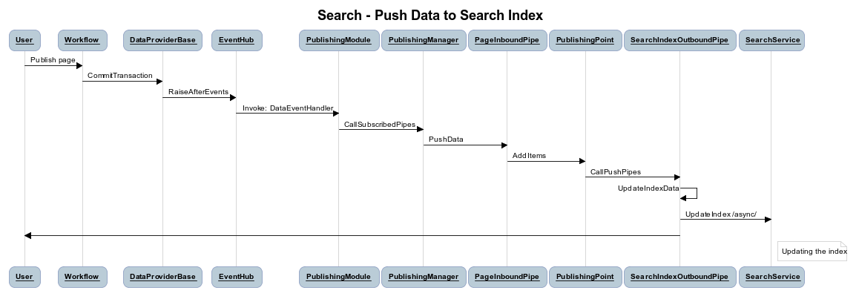Select the top EventHub participant box

coord(236,40)
